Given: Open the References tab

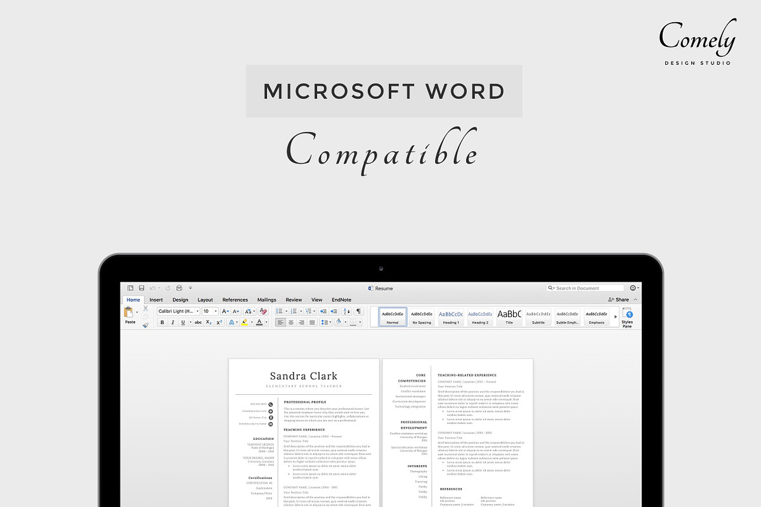Looking at the screenshot, I should tap(235, 300).
